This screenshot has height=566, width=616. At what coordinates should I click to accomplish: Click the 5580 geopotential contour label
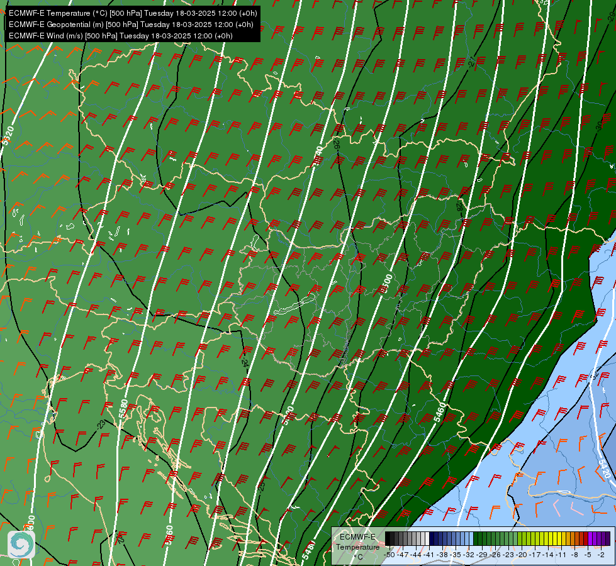click(123, 409)
